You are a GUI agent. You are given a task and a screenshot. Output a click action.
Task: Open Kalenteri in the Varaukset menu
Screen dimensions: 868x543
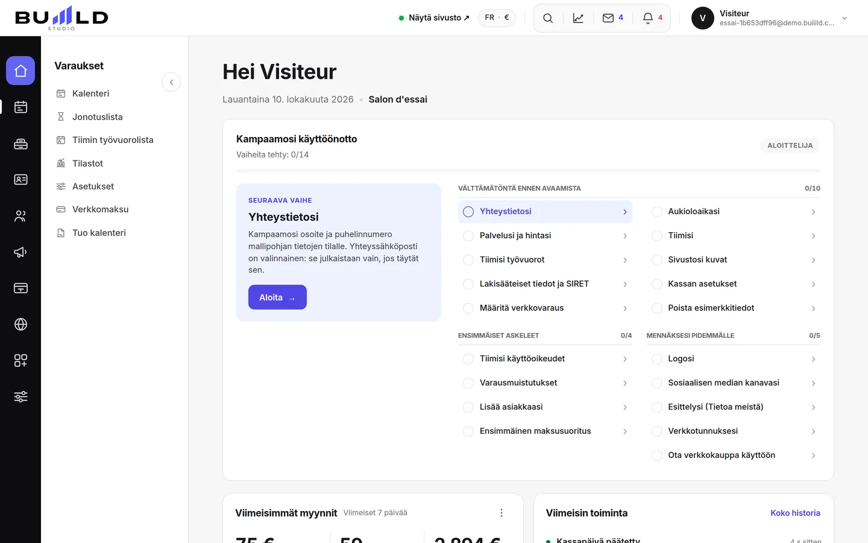pos(90,94)
